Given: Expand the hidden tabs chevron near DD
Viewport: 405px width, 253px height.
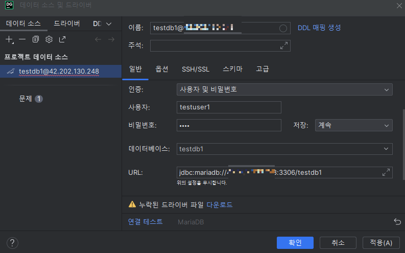Looking at the screenshot, I should pyautogui.click(x=109, y=24).
